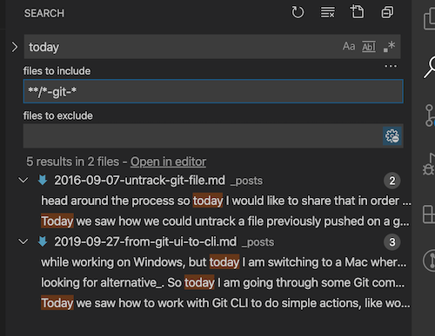Open match 'while working on Windows, but today'
Screen dimensions: 435x336
[224, 262]
